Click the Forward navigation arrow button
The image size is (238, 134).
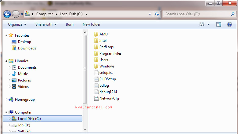16,14
